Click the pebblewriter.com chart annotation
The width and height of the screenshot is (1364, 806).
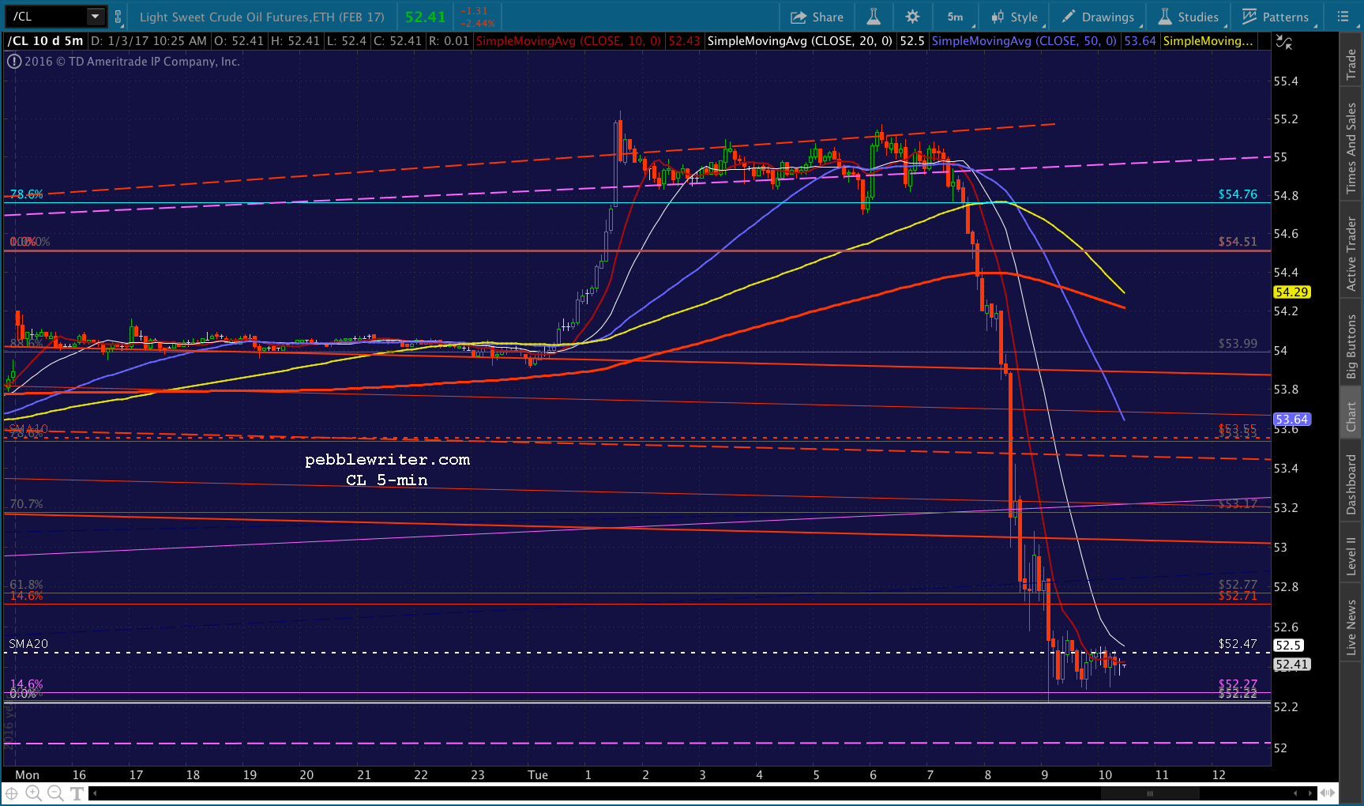[387, 460]
